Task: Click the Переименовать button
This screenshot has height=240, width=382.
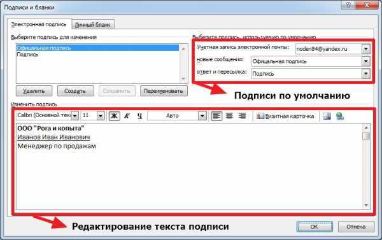Action: click(164, 91)
